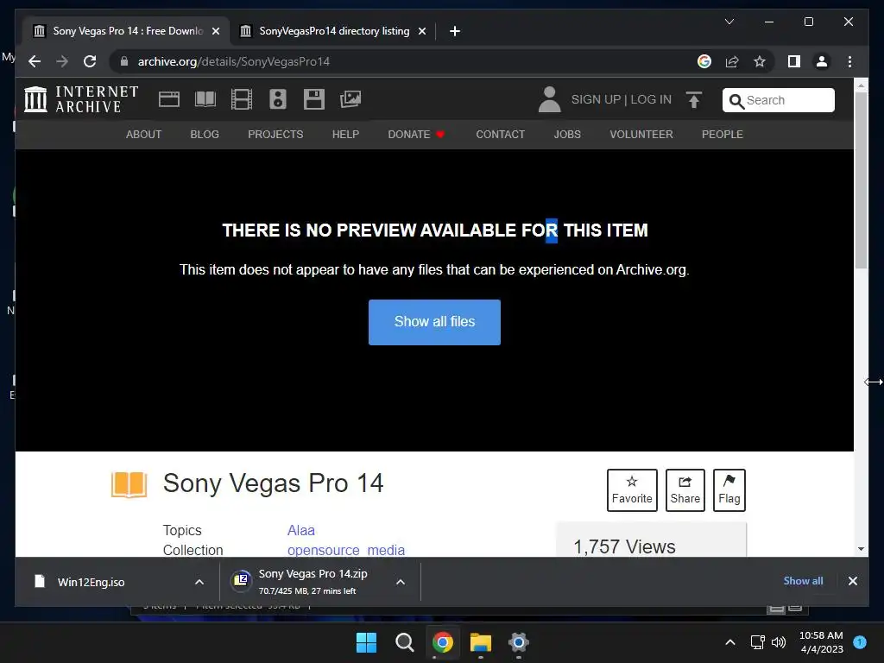884x663 pixels.
Task: Show hidden system tray icons chevron
Action: (730, 642)
